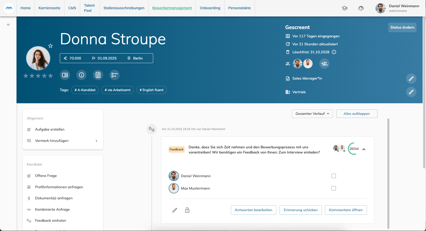
Task: Set the five-star candidate rating
Action: coord(51,76)
